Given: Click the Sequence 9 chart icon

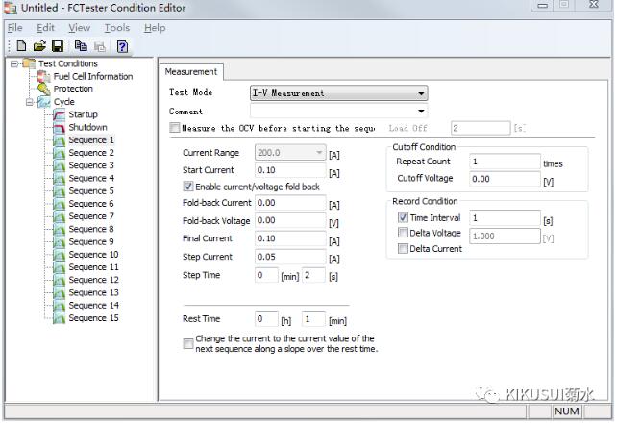Looking at the screenshot, I should [x=59, y=241].
